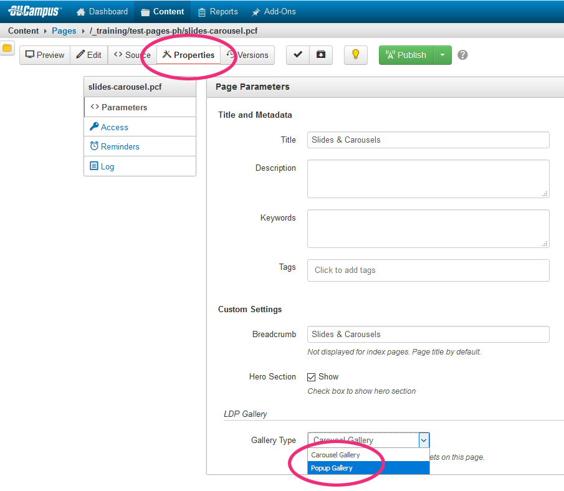564x491 pixels.
Task: Expand the Publish dropdown arrow
Action: 442,55
